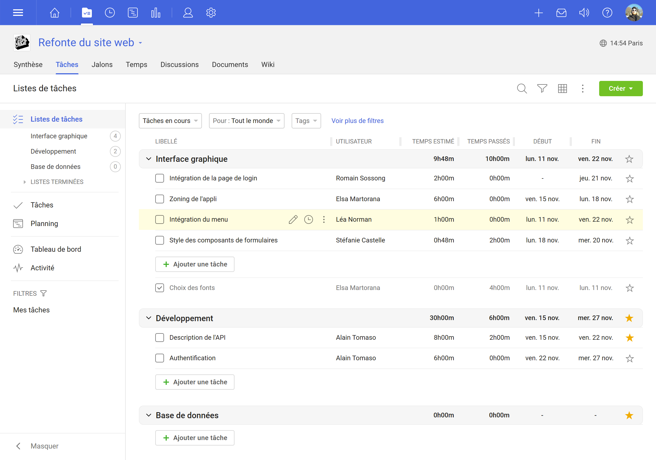This screenshot has height=460, width=656.
Task: Click the green Créer button
Action: click(620, 89)
